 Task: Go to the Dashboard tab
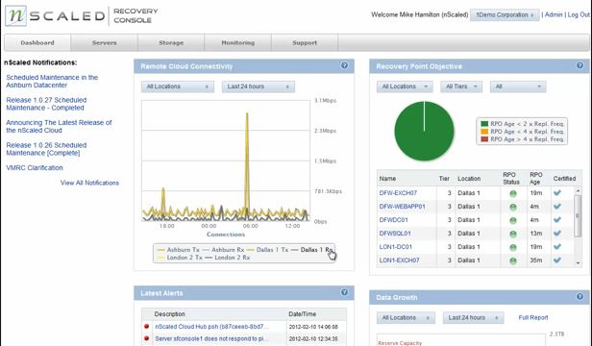click(x=37, y=42)
